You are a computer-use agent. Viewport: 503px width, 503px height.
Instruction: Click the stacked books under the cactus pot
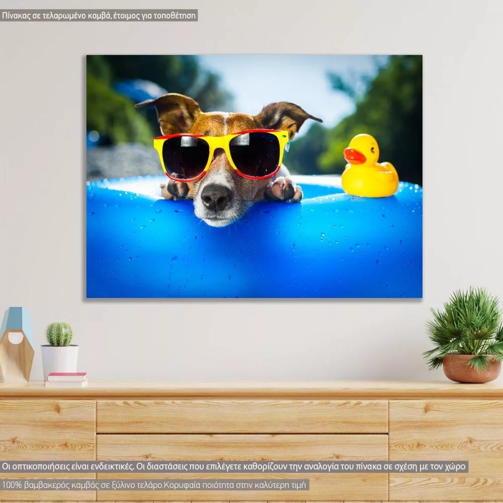coord(66,379)
